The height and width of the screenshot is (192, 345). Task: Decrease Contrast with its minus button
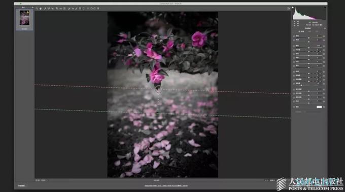(294, 50)
